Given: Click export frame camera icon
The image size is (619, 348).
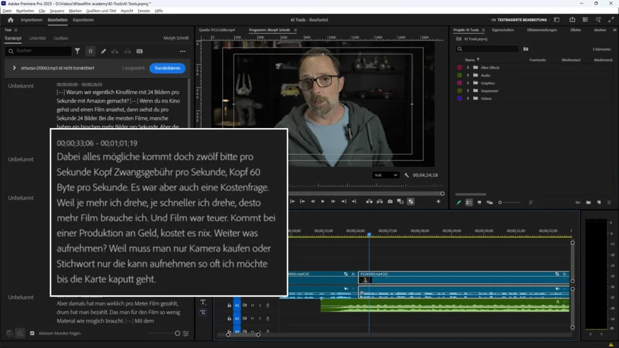Looking at the screenshot, I should (x=390, y=201).
